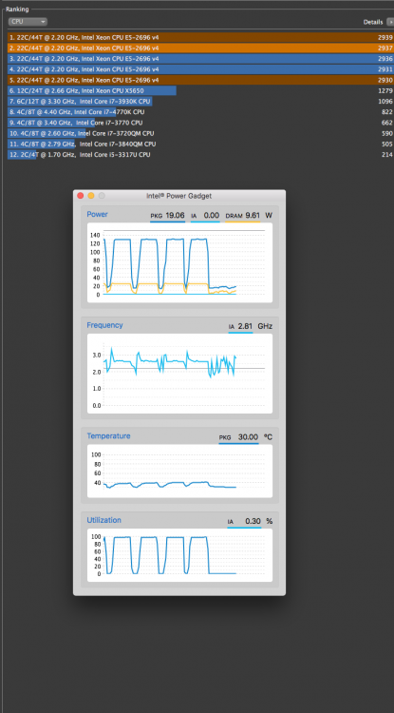Click the Intel Power Gadget title bar
The height and width of the screenshot is (713, 394).
click(x=179, y=196)
